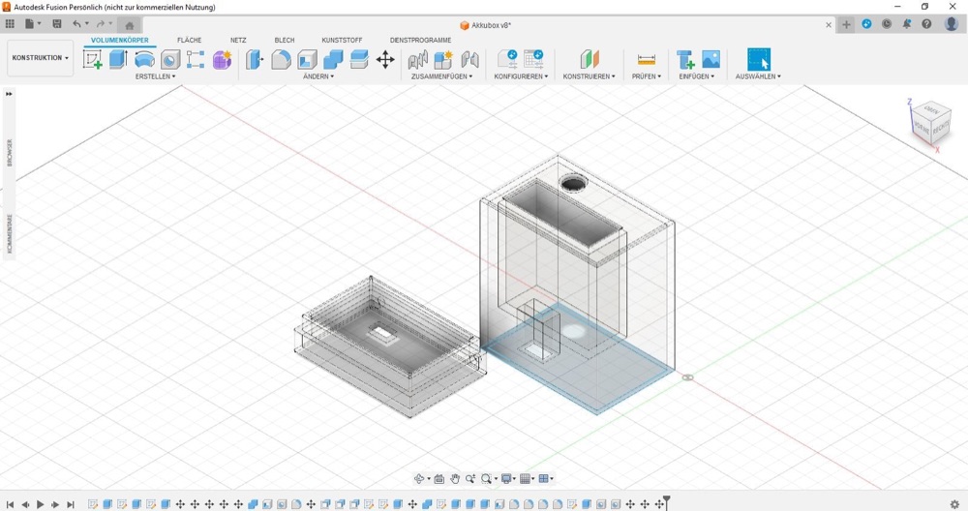
Task: Save the document with disk icon
Action: coord(57,24)
